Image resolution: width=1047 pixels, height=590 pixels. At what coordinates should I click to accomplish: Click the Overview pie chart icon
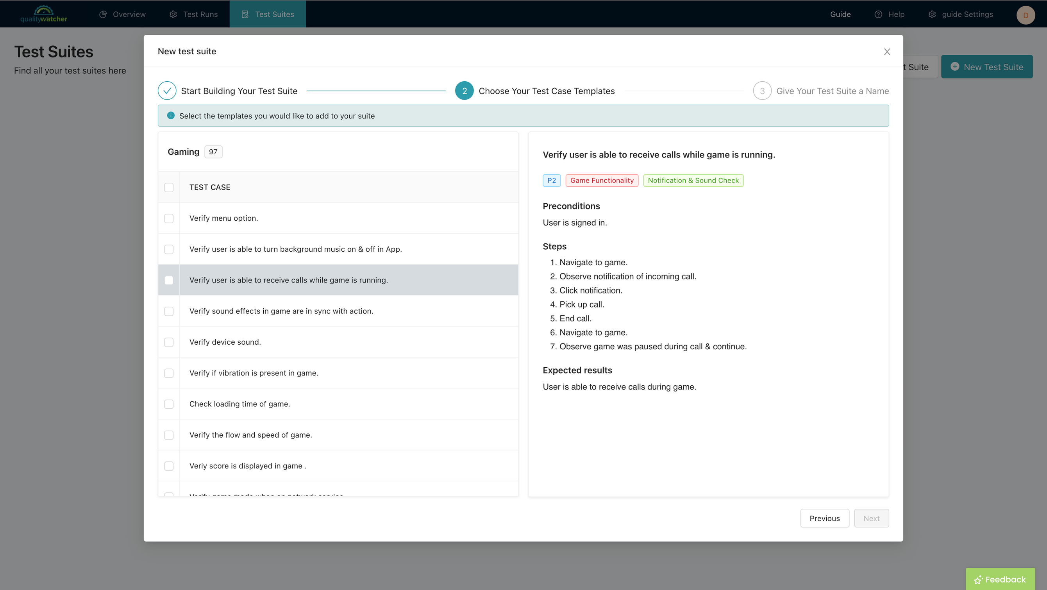(103, 14)
